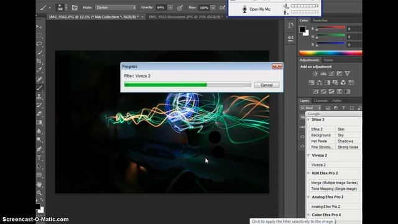Switch to the Channels tab
The image size is (398, 224).
pos(321,101)
